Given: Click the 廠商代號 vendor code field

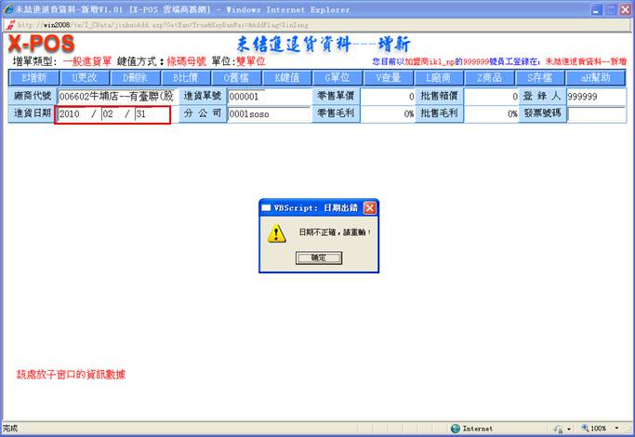Looking at the screenshot, I should coord(115,96).
